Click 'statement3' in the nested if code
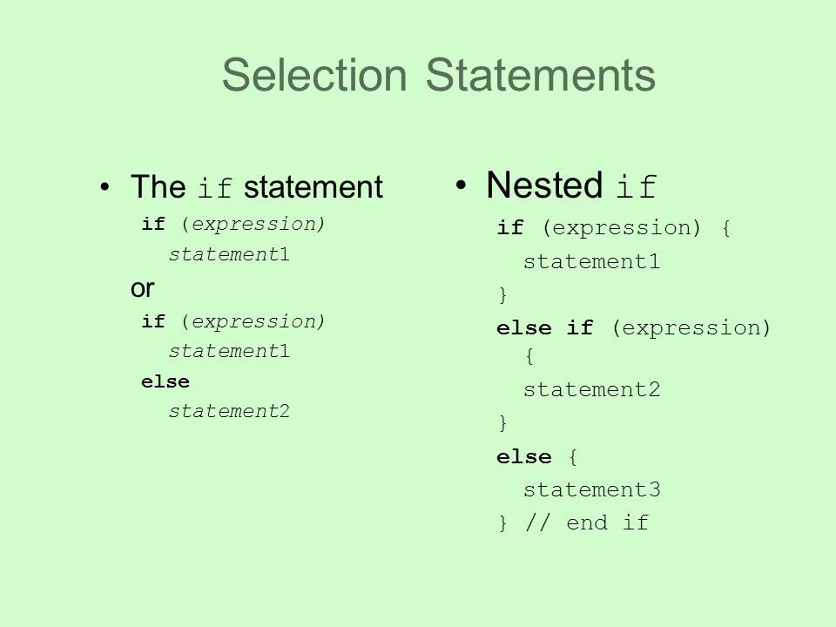 [x=592, y=489]
